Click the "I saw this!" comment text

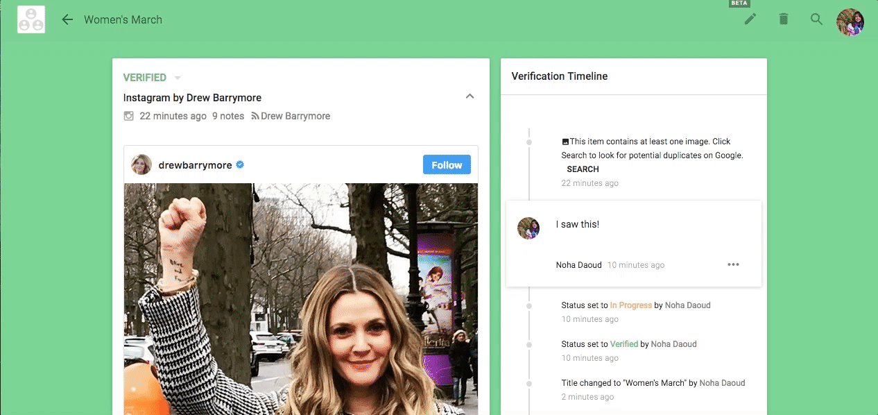point(578,224)
